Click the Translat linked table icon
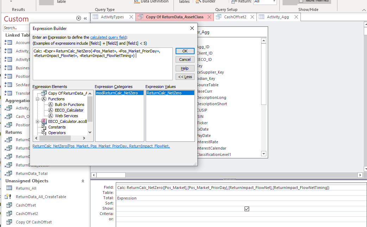Viewport: 367px width, 227px height. click(8, 93)
